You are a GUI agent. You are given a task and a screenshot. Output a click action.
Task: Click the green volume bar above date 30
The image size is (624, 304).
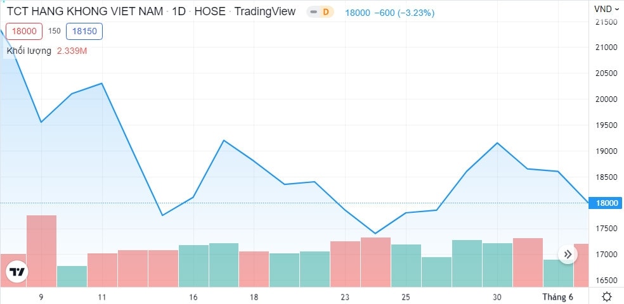(497, 265)
